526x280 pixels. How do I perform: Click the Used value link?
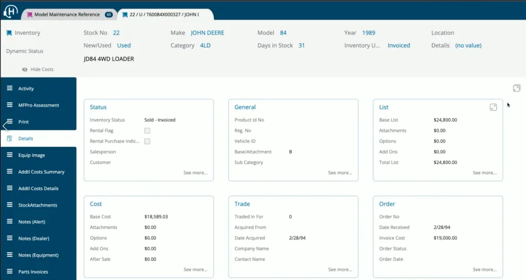coord(124,45)
